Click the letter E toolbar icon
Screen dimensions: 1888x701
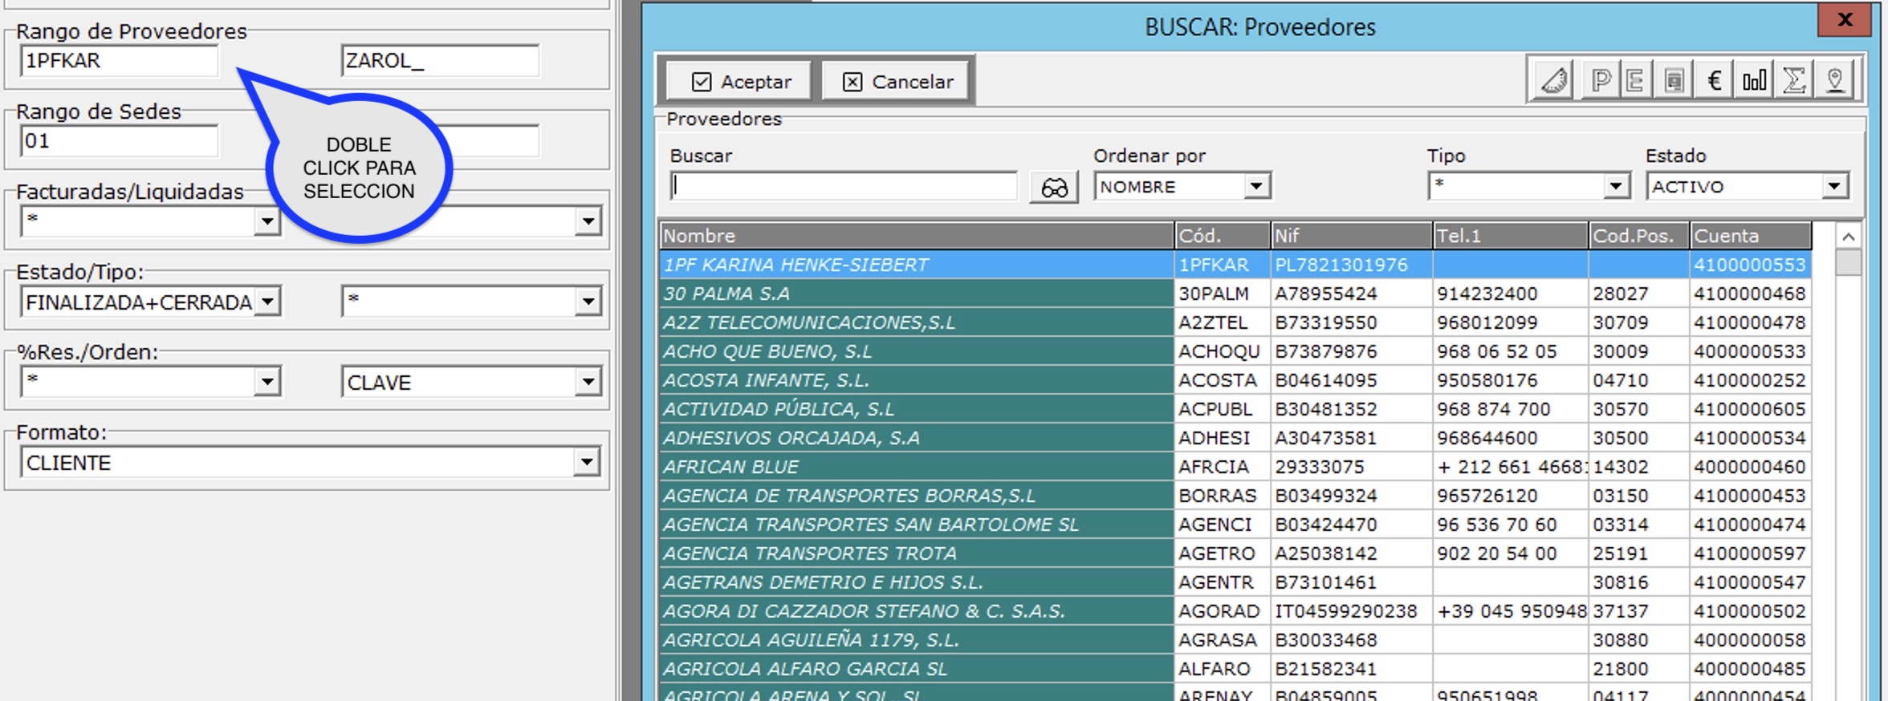click(x=1635, y=81)
